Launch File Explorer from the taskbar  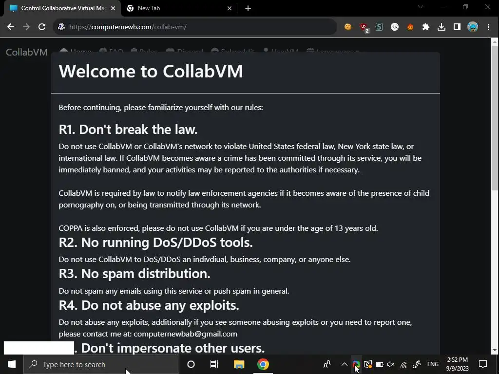pos(239,364)
